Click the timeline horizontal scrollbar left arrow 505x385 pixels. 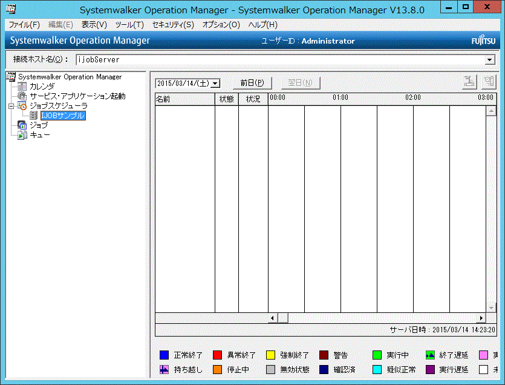[x=273, y=318]
